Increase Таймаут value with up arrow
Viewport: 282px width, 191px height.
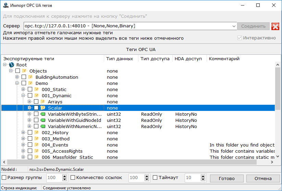(x=203, y=176)
